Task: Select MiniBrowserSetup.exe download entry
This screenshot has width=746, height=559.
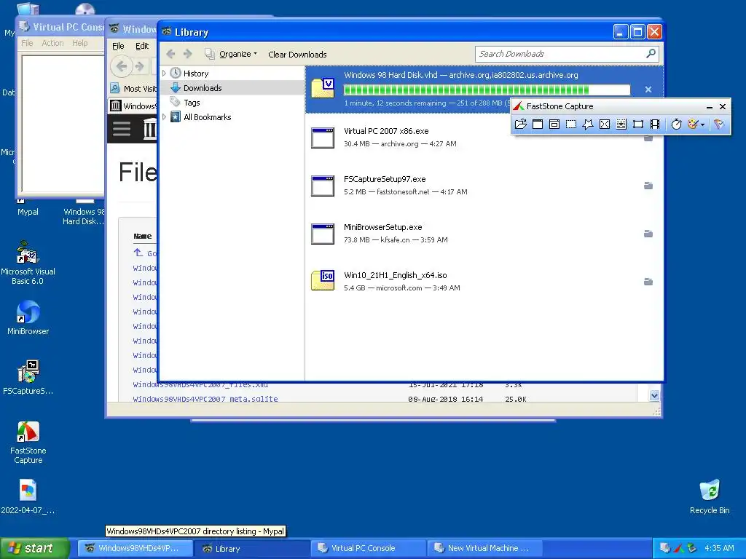Action: [484, 234]
